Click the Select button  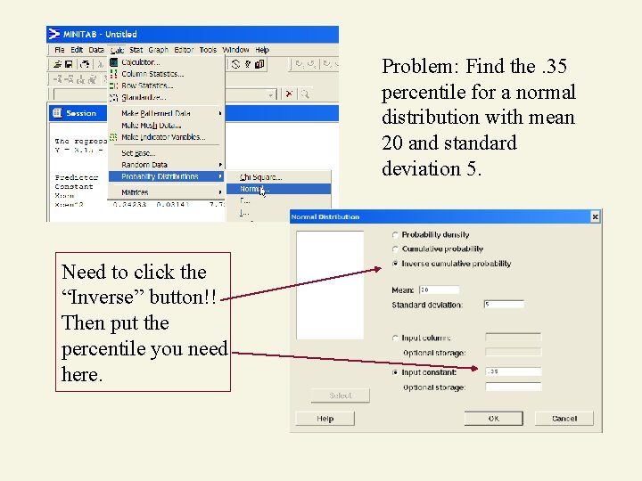(341, 395)
